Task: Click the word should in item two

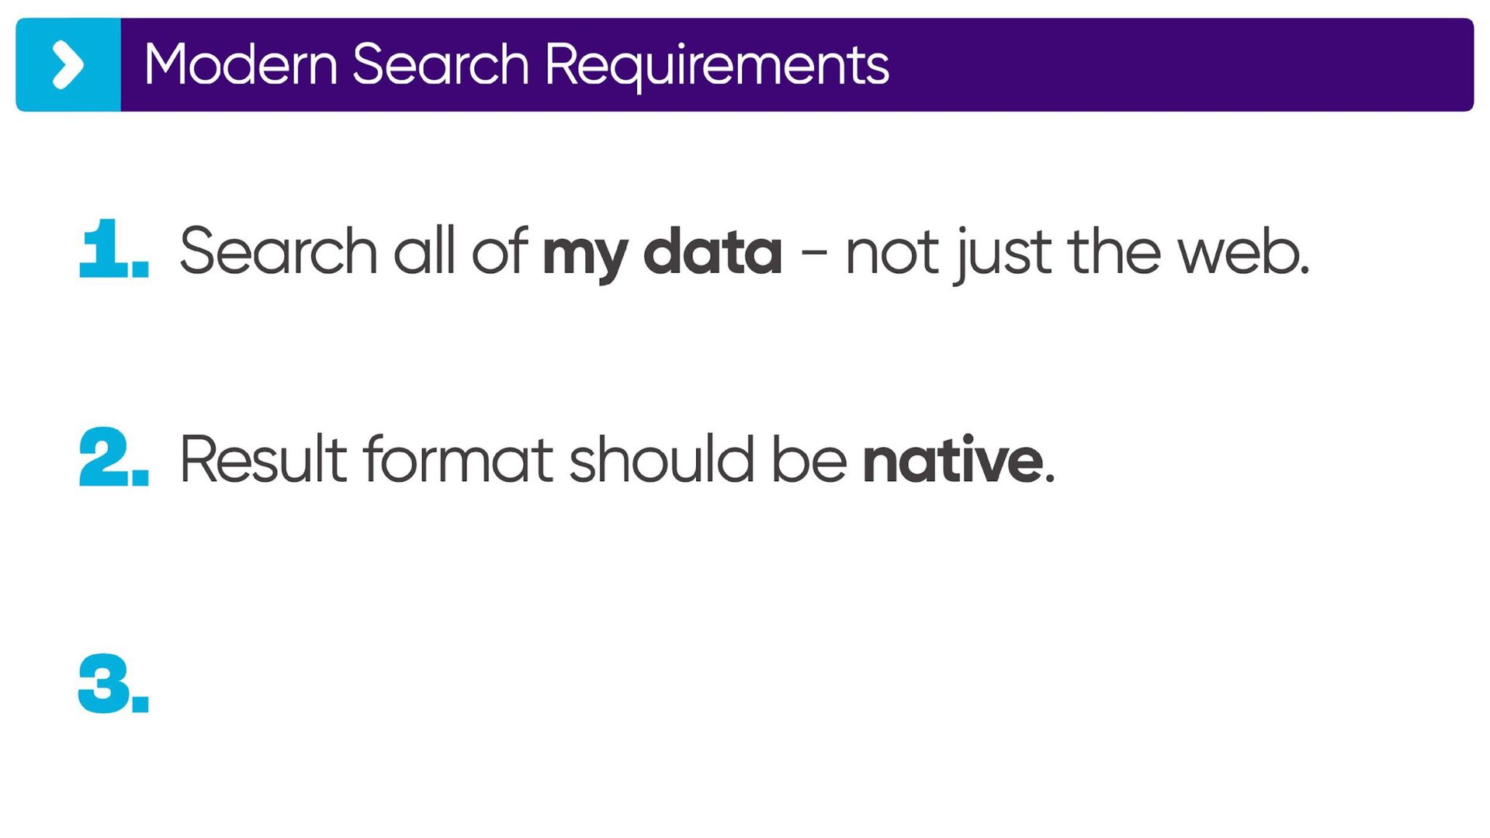Action: coord(661,459)
